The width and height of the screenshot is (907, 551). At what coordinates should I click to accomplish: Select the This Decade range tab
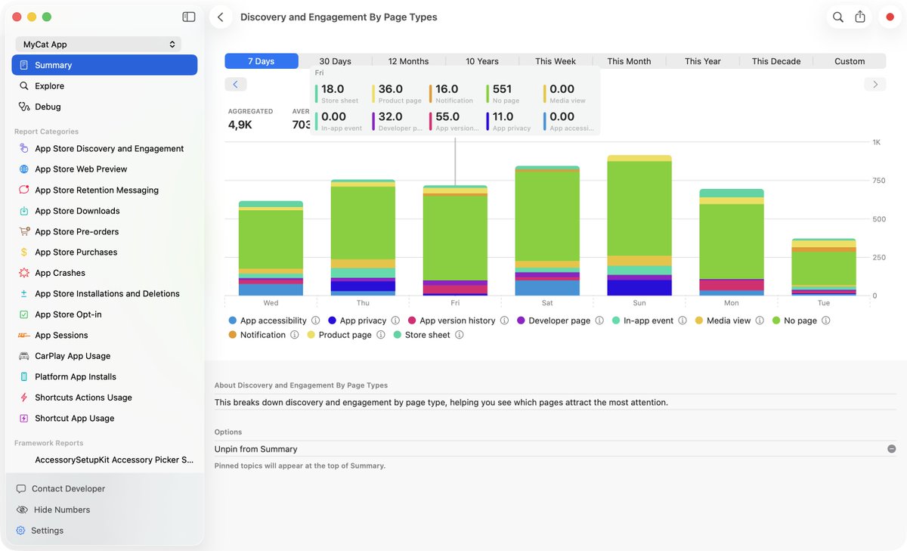tap(776, 61)
